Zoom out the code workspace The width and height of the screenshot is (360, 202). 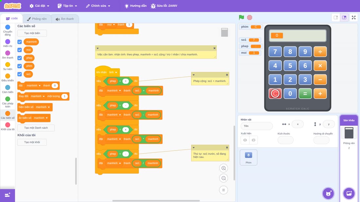(x=224, y=178)
